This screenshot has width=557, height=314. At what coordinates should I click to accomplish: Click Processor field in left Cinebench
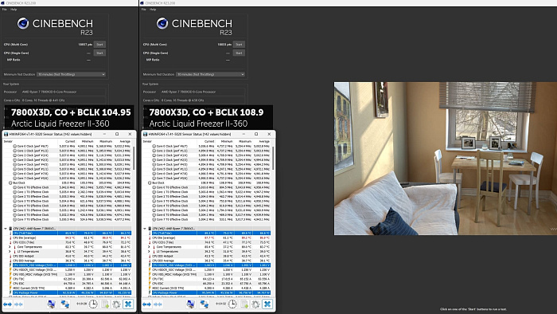tap(63, 92)
